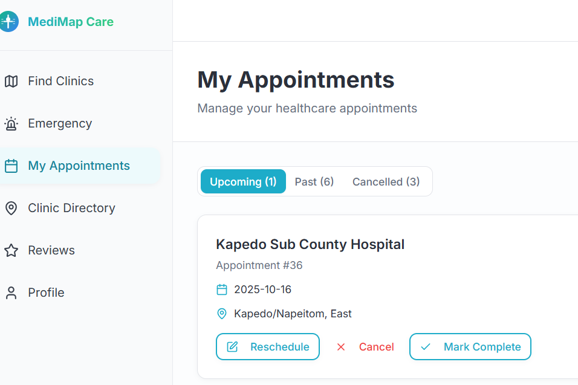Open the Kapedo Sub County Hospital appointment title
578x385 pixels.
pyautogui.click(x=310, y=244)
